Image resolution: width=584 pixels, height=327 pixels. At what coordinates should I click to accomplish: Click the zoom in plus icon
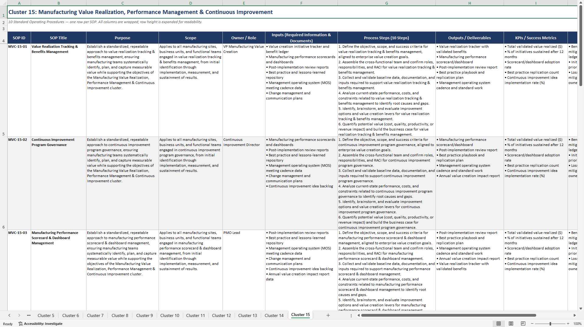click(x=568, y=324)
